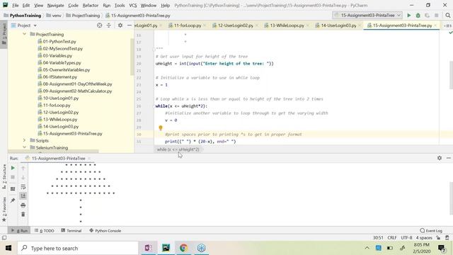The image size is (453, 255).
Task: Click the Windows search box
Action: pyautogui.click(x=78, y=248)
